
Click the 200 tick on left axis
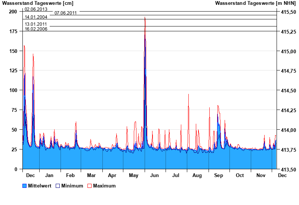pyautogui.click(x=13, y=12)
